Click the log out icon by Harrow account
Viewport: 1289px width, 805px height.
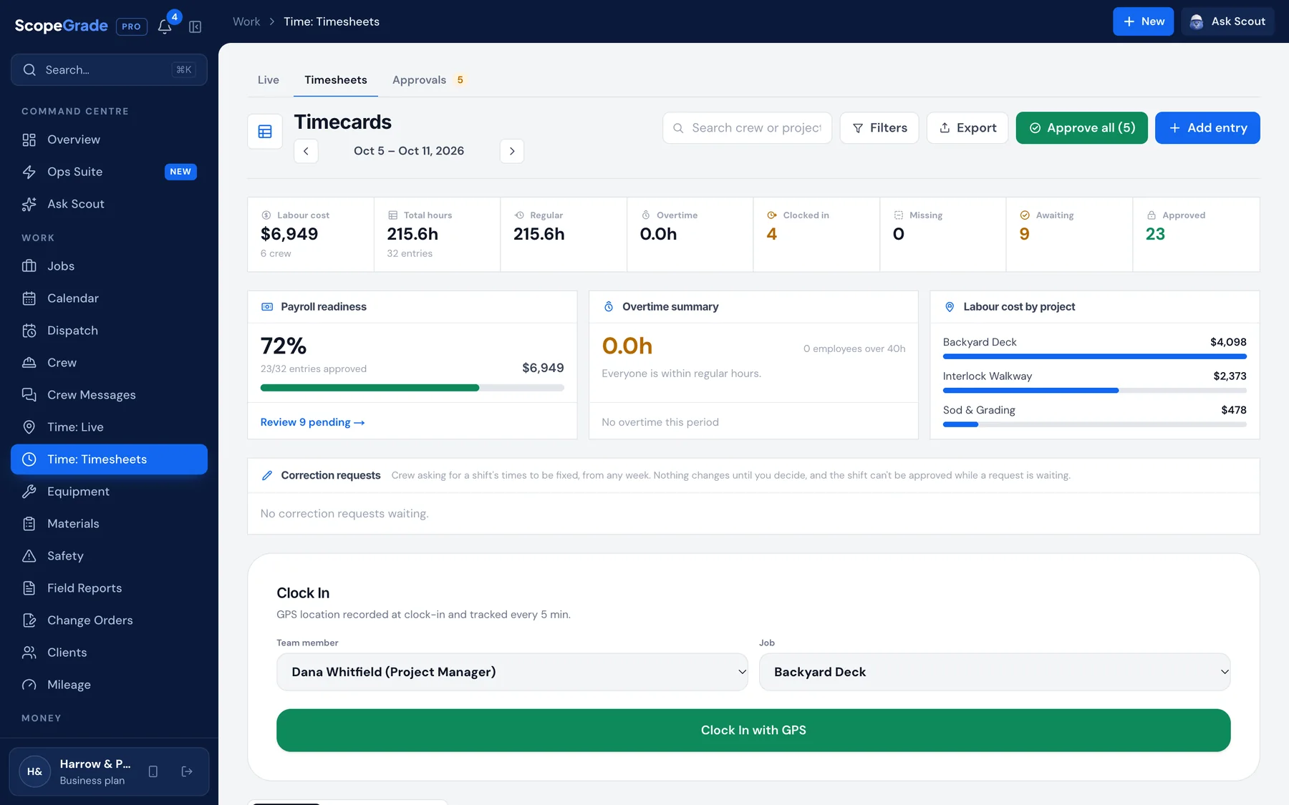(187, 771)
